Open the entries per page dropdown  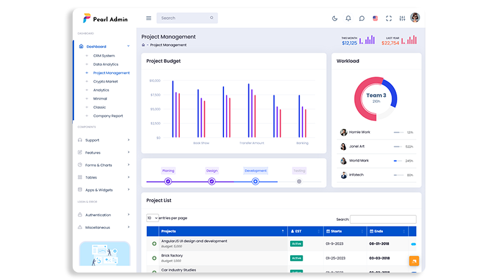point(152,218)
